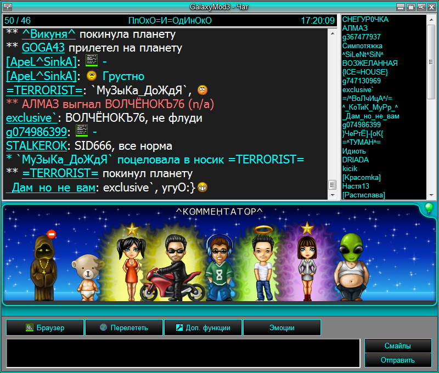Focus the chat message input field

pos(183,353)
